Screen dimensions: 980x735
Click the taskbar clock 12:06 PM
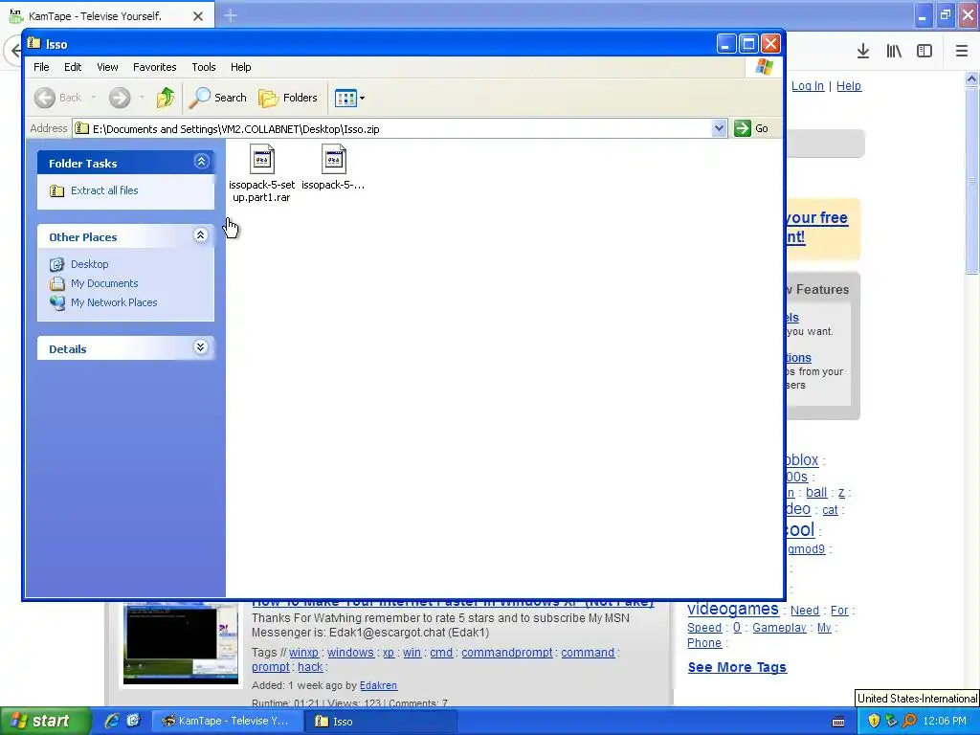point(945,721)
